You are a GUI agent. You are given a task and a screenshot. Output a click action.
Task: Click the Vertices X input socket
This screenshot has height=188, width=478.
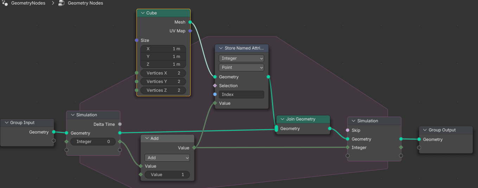point(136,73)
